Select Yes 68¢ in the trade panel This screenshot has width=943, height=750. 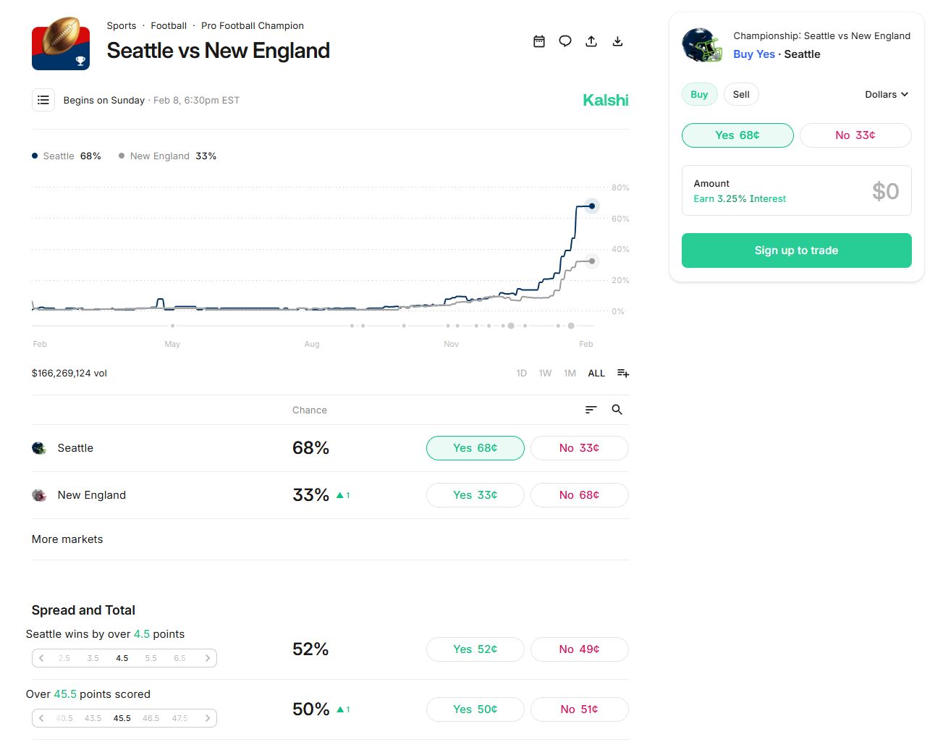(x=737, y=135)
